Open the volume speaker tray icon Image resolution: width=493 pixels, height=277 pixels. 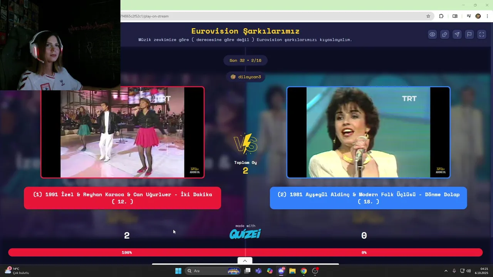pos(468,271)
